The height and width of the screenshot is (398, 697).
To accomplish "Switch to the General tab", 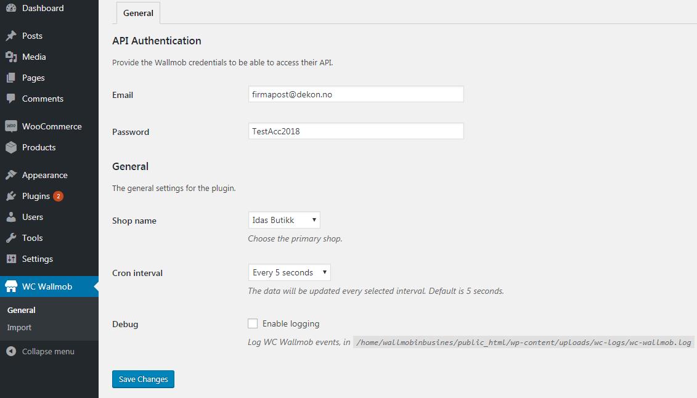I will click(x=138, y=13).
